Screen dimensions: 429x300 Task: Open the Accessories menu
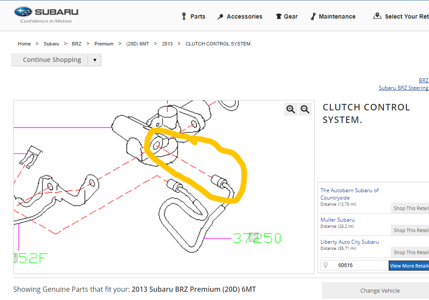point(240,16)
